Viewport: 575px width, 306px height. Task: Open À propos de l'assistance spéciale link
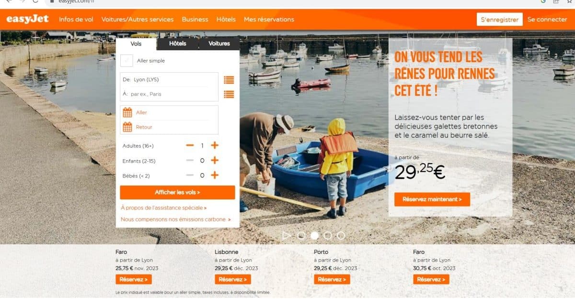pos(164,208)
